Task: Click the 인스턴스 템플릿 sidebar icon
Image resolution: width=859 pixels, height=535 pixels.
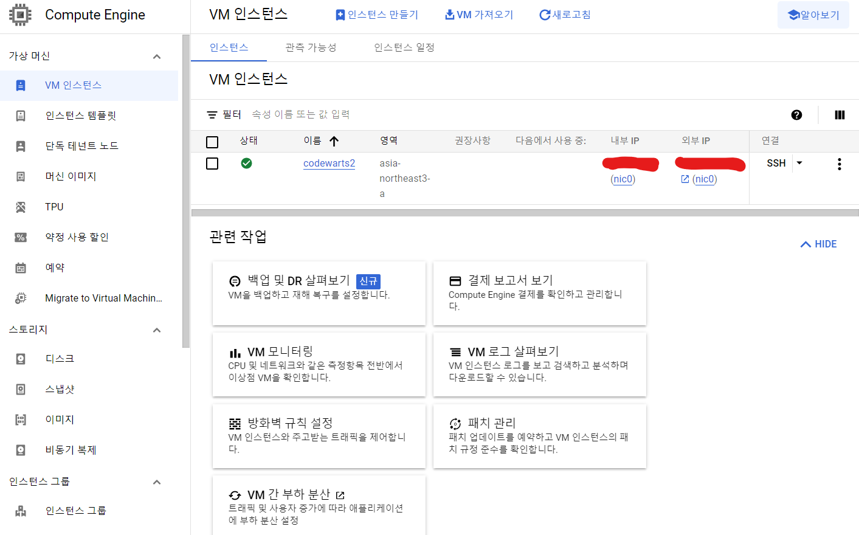Action: point(21,116)
